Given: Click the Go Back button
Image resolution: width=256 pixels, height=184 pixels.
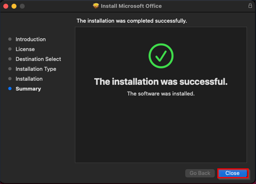Looking at the screenshot, I should 200,173.
